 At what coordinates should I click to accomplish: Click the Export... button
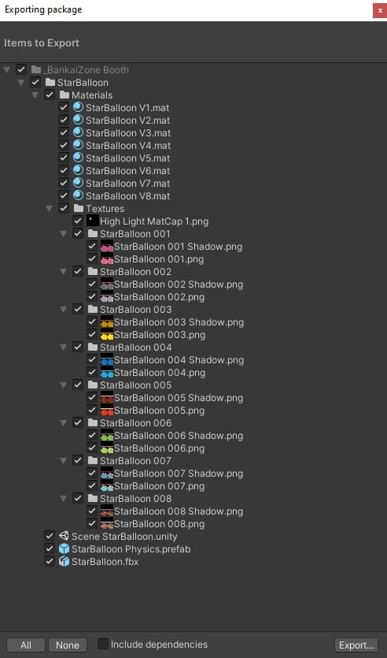pyautogui.click(x=356, y=645)
